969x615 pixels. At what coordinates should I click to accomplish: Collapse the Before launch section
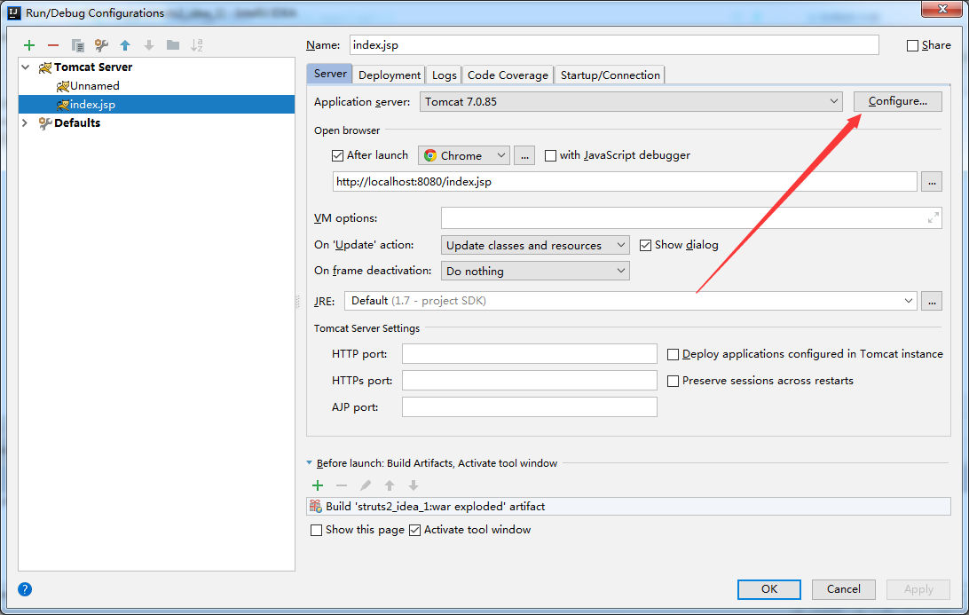coord(310,463)
